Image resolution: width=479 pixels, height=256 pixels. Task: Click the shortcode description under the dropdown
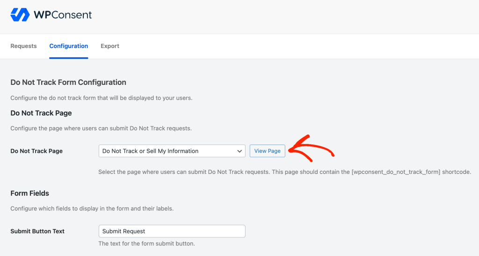(284, 172)
